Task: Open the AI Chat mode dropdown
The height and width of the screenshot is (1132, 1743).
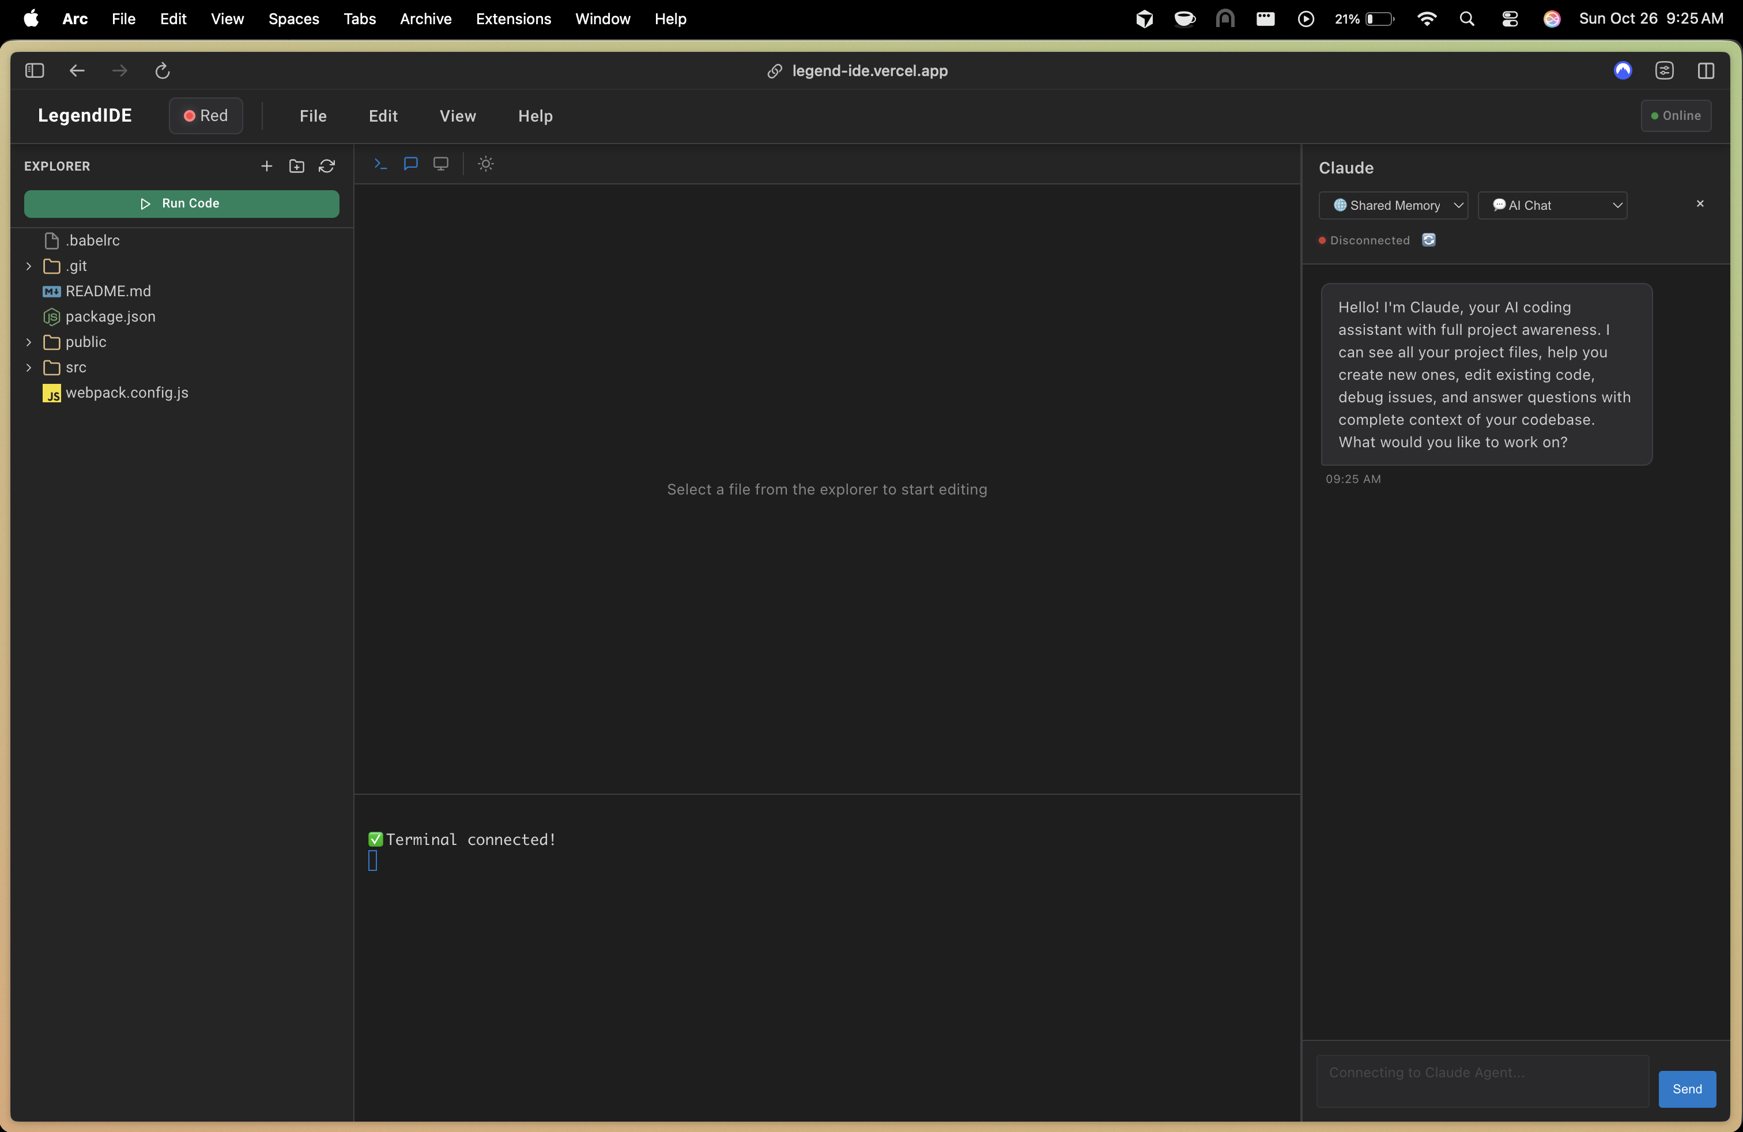Action: (1552, 206)
